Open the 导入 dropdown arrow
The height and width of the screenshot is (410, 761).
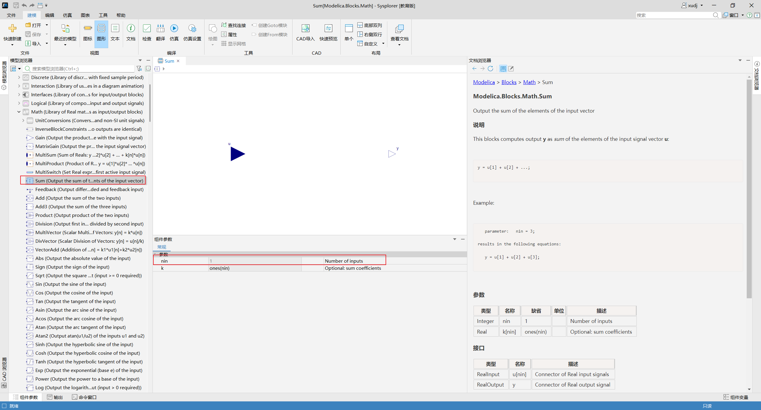coord(47,44)
